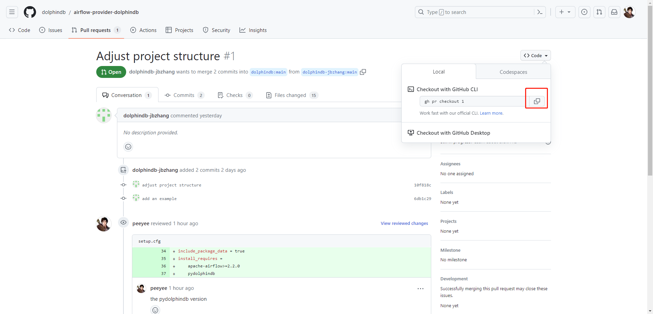Open the create new plus dropdown
Image resolution: width=653 pixels, height=314 pixels.
point(565,12)
